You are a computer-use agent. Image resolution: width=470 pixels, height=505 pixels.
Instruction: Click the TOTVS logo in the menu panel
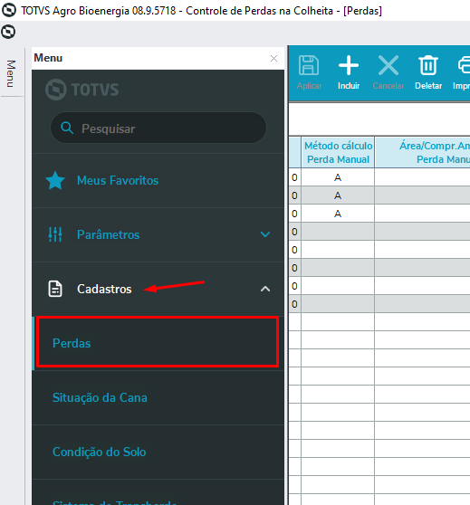coord(82,90)
